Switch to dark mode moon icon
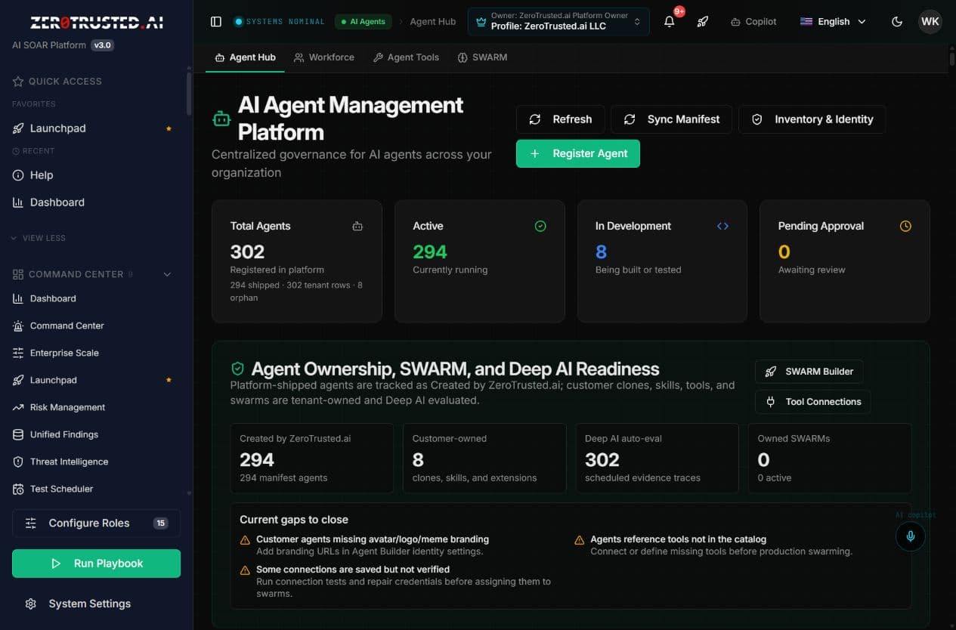This screenshot has height=630, width=956. pyautogui.click(x=897, y=21)
